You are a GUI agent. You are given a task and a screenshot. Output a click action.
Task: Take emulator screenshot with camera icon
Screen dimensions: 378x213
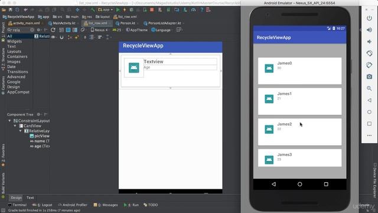coord(369,76)
